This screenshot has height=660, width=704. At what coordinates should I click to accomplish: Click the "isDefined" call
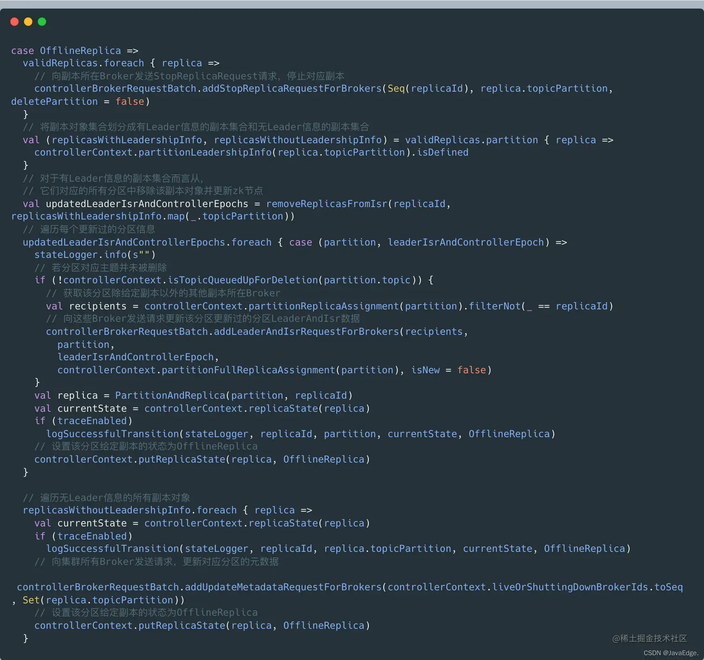pos(442,152)
